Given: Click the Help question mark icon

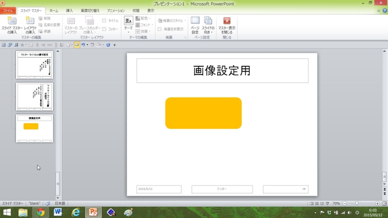Looking at the screenshot, I should click(x=385, y=11).
